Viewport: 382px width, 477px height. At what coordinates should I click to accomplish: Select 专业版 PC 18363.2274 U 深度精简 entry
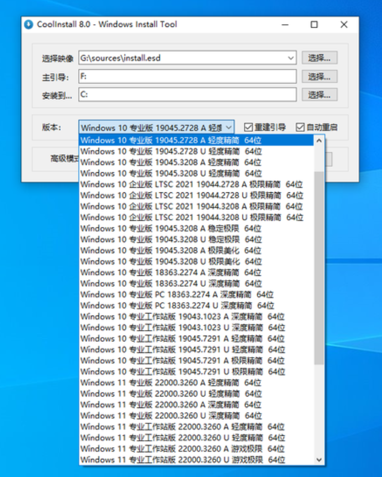coord(196,305)
